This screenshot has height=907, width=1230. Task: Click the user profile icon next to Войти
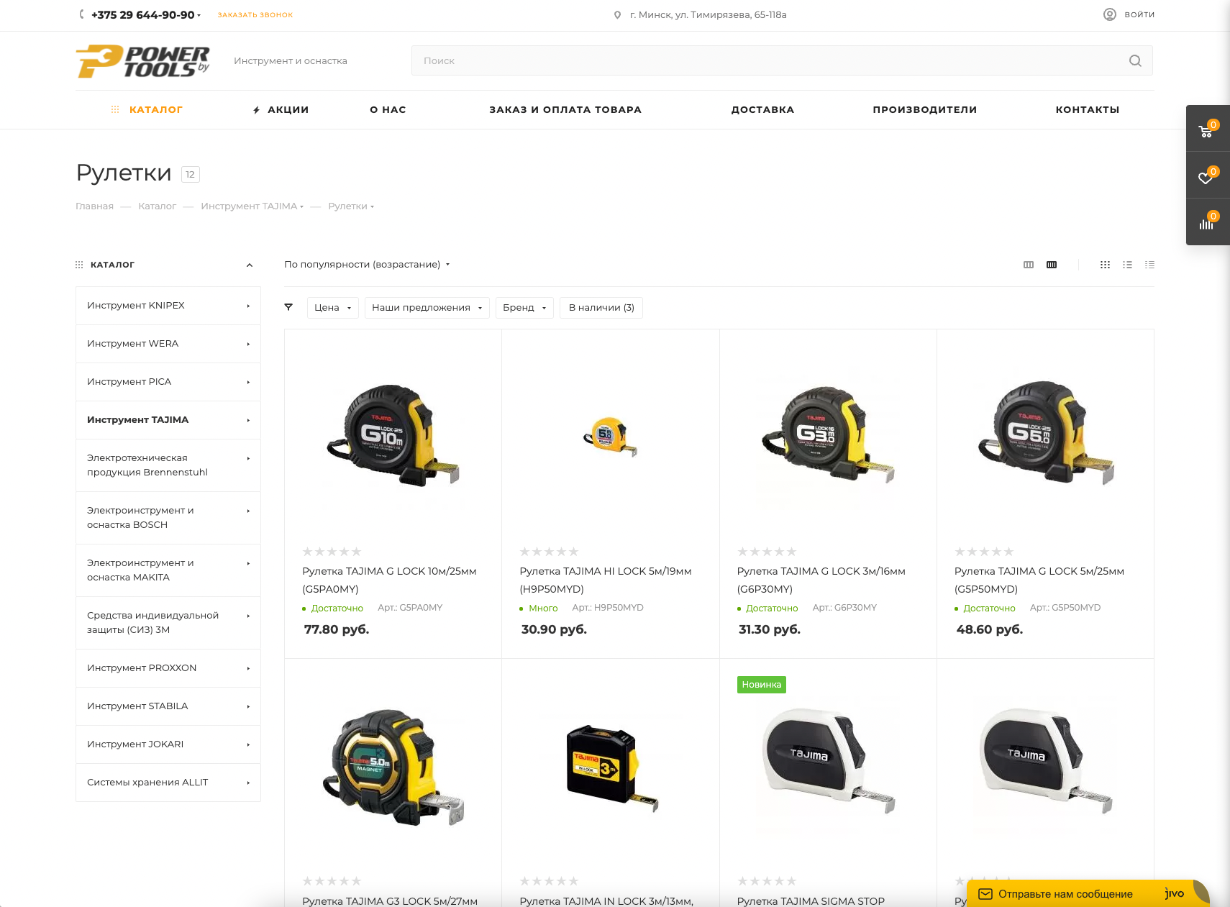(x=1110, y=14)
